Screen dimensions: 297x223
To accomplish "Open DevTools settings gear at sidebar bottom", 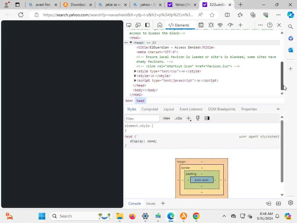I will coord(290,203).
